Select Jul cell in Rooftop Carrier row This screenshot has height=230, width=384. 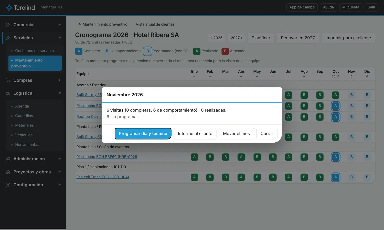click(x=289, y=117)
